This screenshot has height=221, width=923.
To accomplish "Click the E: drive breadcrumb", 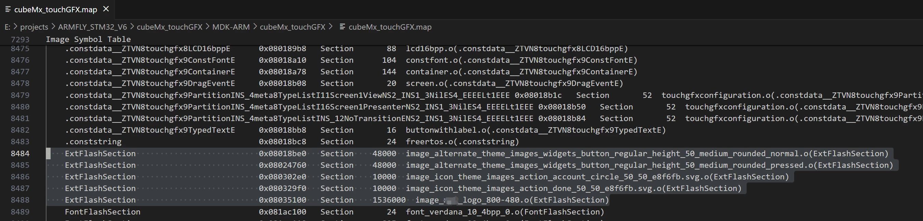I will [x=7, y=27].
